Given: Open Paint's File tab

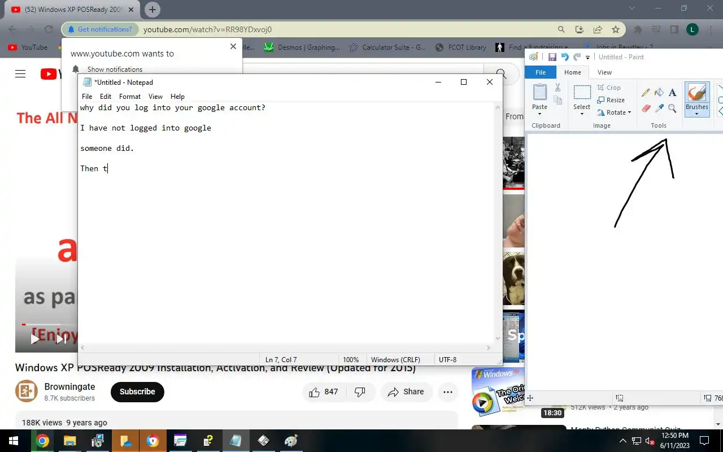Looking at the screenshot, I should point(541,72).
